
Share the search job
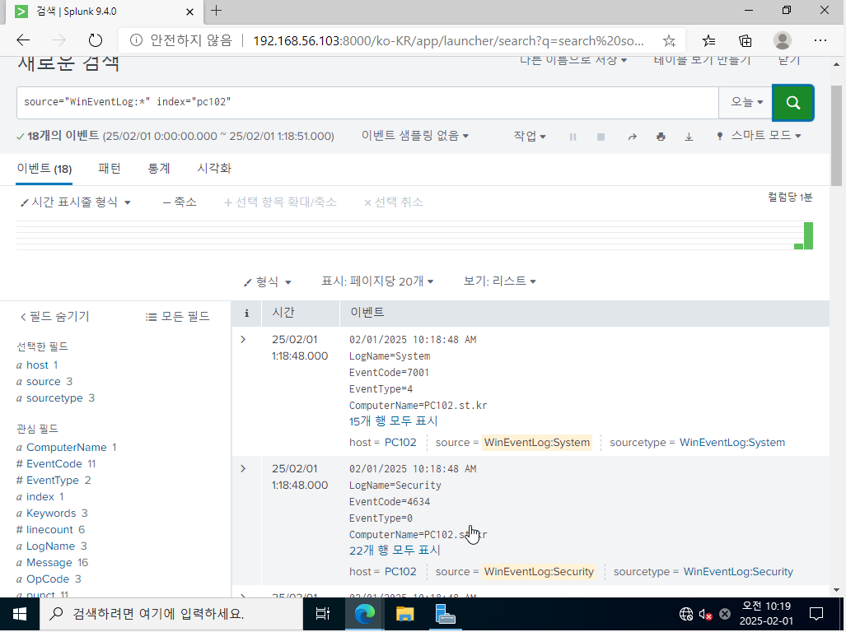tap(632, 137)
